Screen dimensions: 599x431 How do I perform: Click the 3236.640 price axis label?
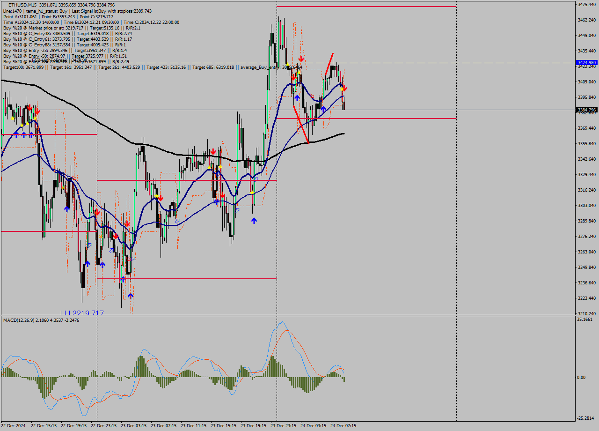tap(587, 282)
